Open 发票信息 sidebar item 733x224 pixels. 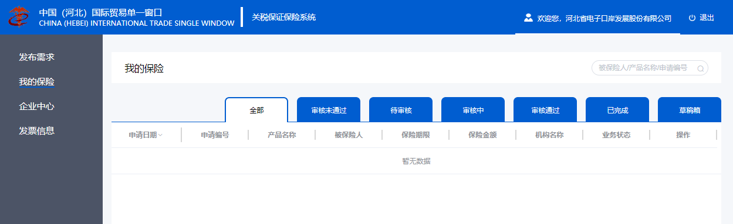point(36,131)
